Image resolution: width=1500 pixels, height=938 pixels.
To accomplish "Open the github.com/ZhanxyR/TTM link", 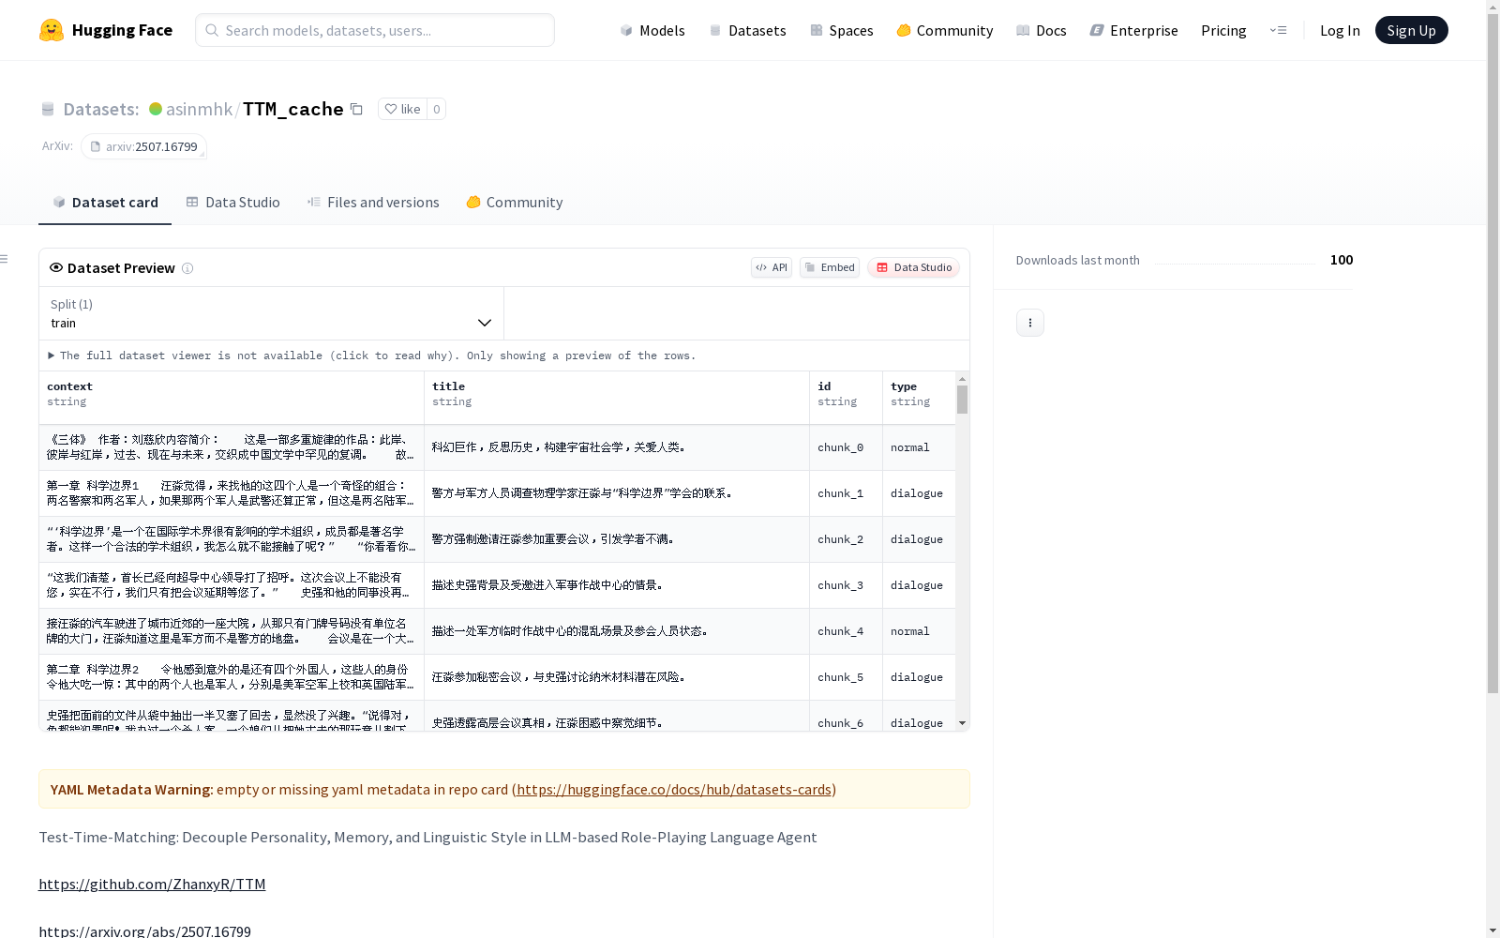I will coord(152,885).
